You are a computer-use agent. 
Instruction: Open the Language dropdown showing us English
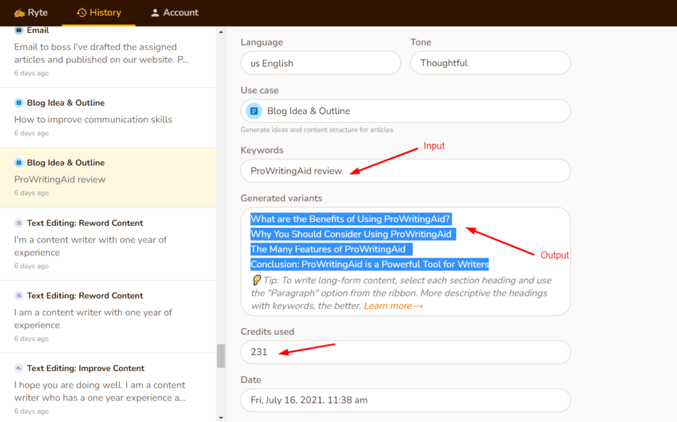tap(321, 63)
